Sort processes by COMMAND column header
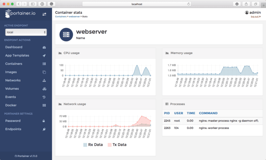Image resolution: width=266 pixels, height=160 pixels. pos(208,113)
